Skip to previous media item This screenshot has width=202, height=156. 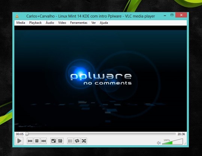30,141
